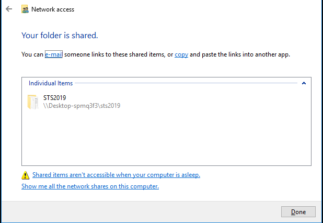The height and width of the screenshot is (223, 323).
Task: Click the Network access title text
Action: click(x=53, y=9)
